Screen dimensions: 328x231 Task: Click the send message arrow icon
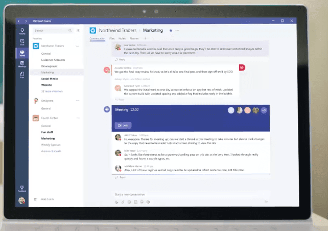tap(266, 202)
